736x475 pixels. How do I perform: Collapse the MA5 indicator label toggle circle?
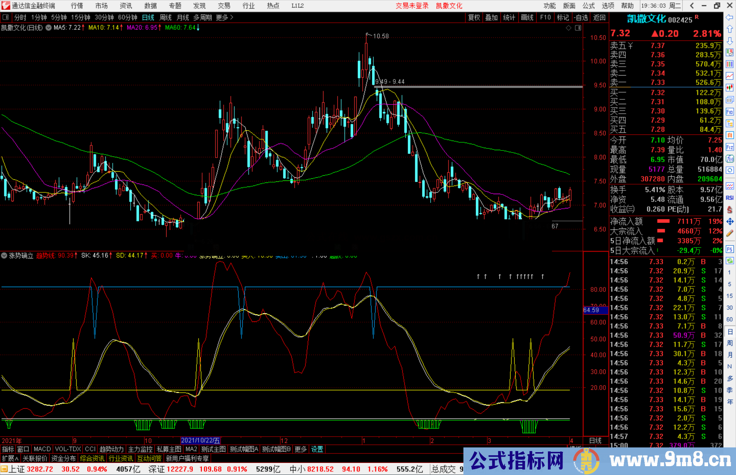[x=48, y=28]
